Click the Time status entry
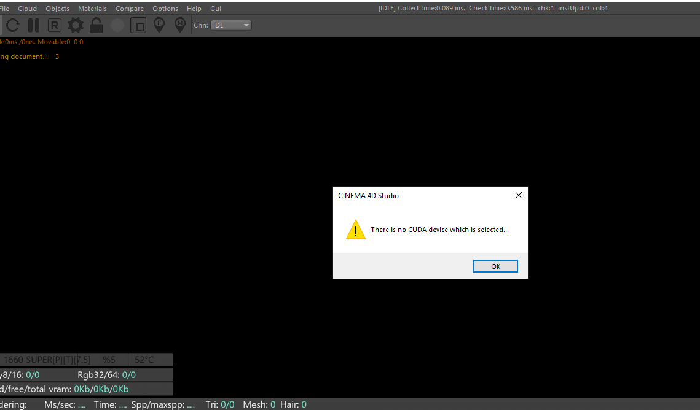700x410 pixels. (x=110, y=404)
